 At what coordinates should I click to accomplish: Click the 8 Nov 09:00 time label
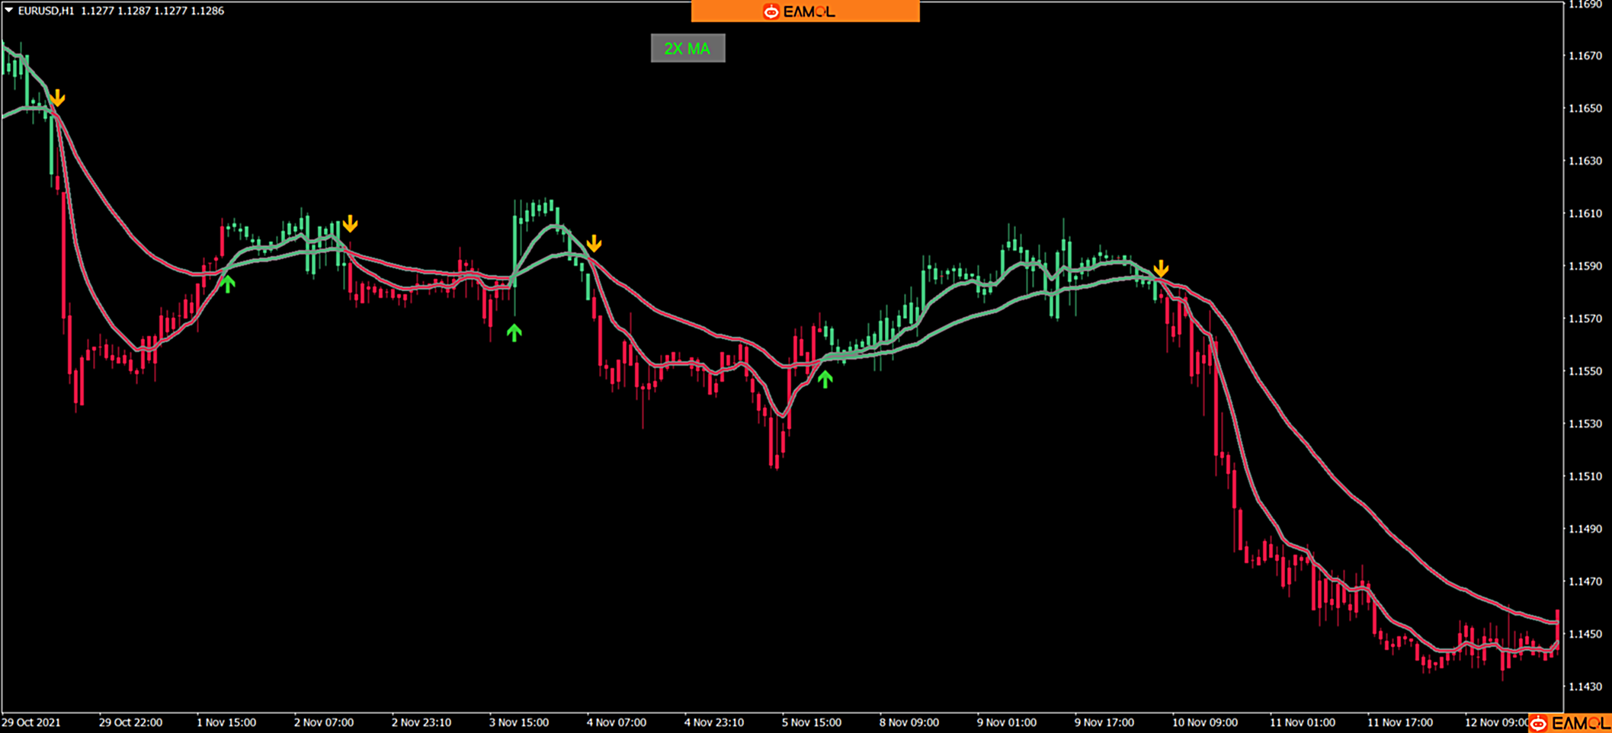909,722
